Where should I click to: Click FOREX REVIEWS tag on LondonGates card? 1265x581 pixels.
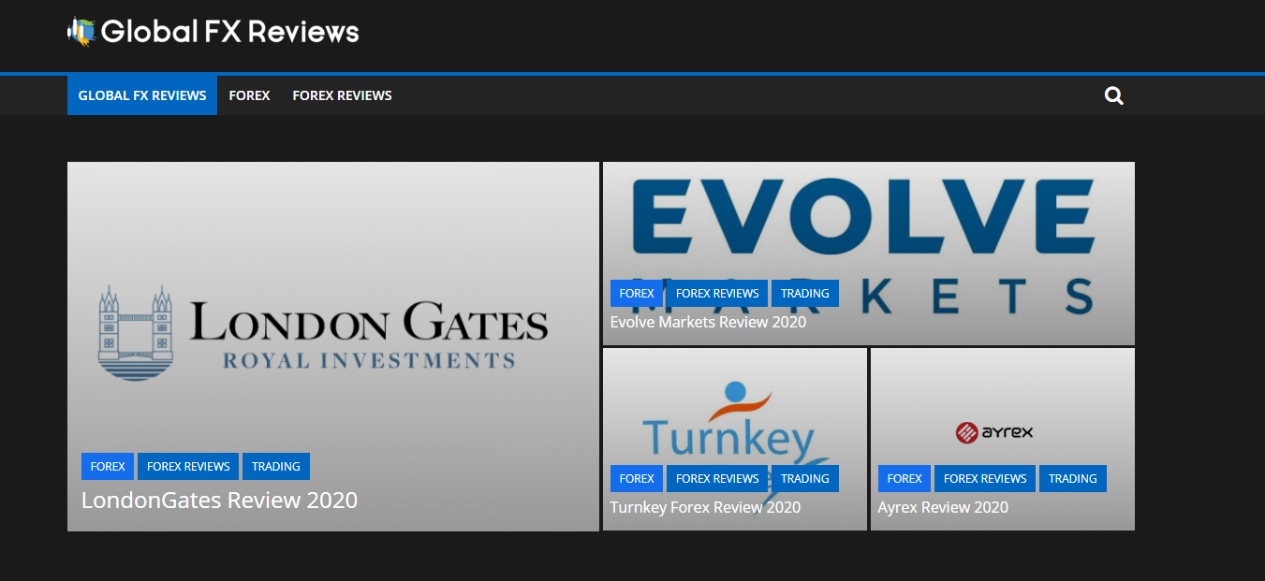pos(188,466)
